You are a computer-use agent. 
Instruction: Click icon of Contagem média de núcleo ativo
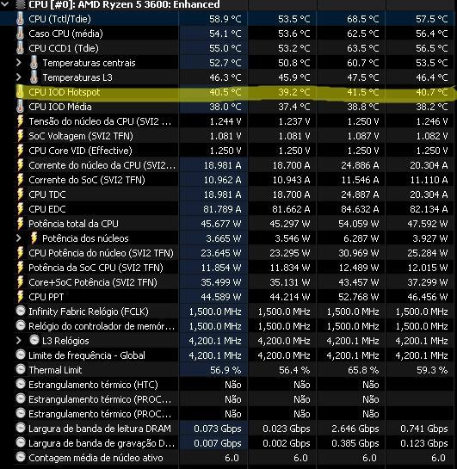[x=21, y=457]
